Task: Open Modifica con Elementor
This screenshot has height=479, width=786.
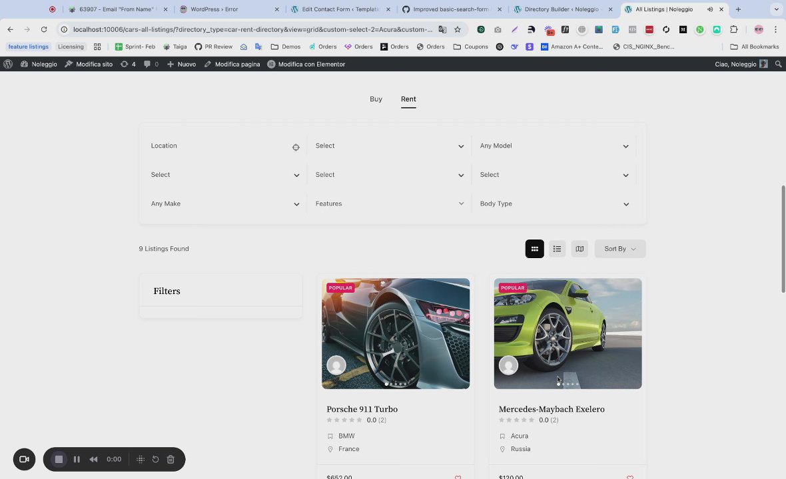Action: (306, 64)
